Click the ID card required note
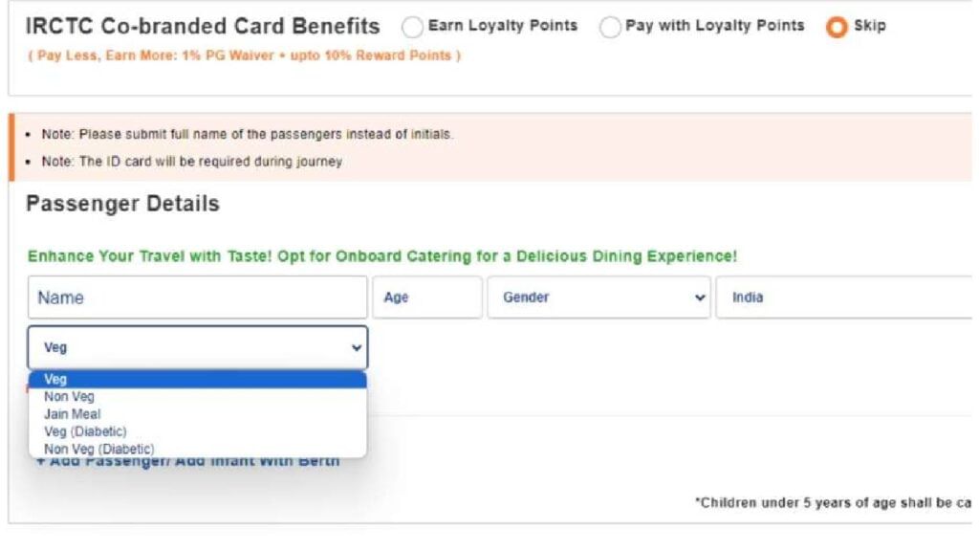Image resolution: width=979 pixels, height=551 pixels. [x=192, y=162]
